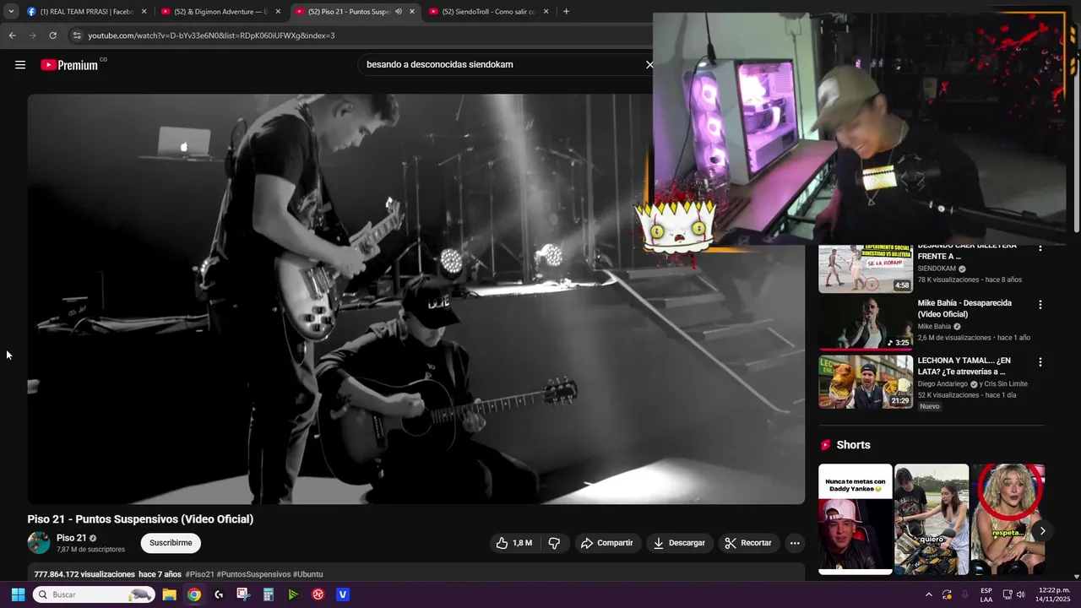Open the LECHONA Y TAMAL video title

click(964, 366)
